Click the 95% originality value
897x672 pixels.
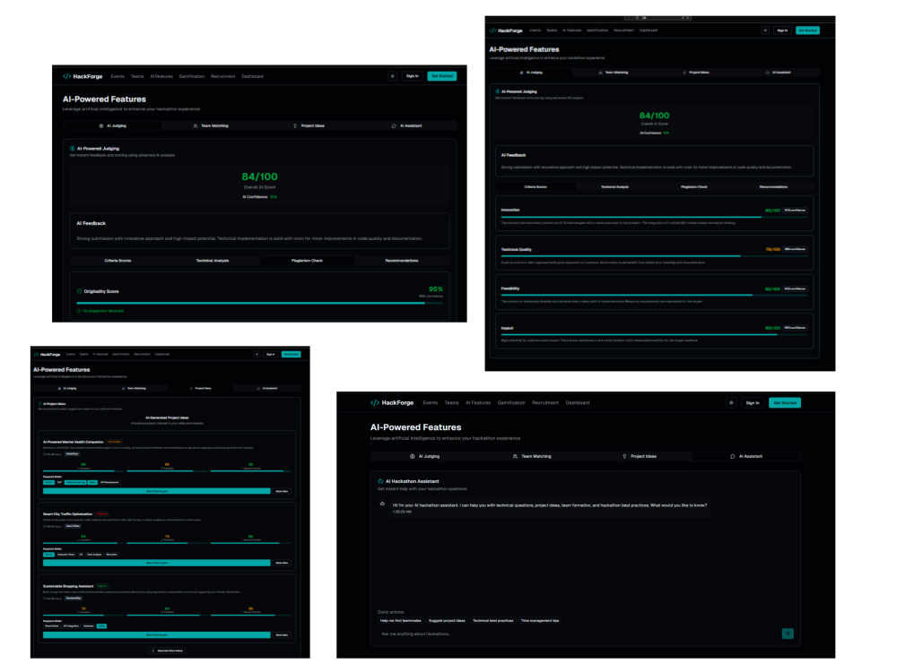click(436, 289)
